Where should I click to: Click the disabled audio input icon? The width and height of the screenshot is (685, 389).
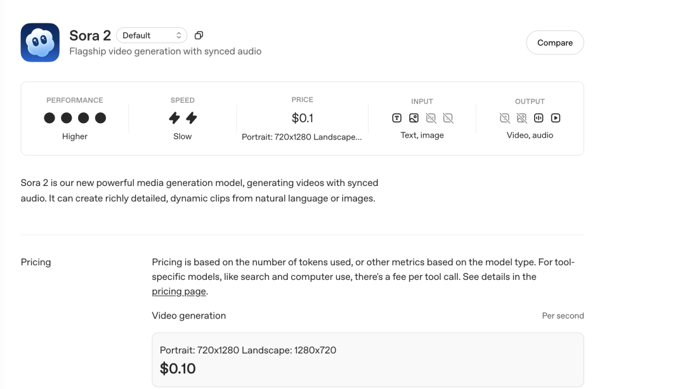point(431,118)
